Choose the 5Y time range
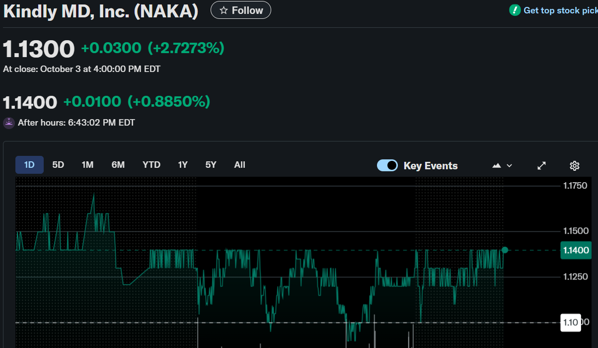Screen dimensions: 598x348 [211, 165]
